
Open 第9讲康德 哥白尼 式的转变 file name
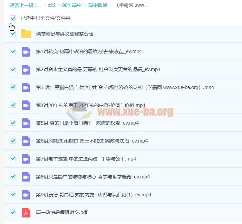click(94, 195)
